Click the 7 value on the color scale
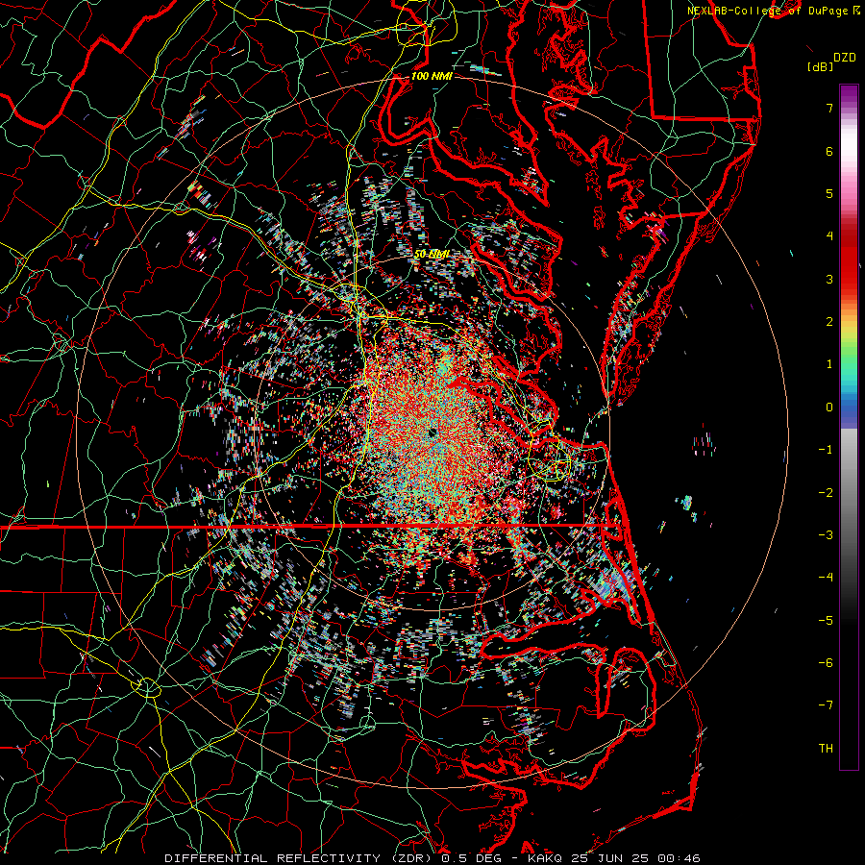The image size is (865, 865). pyautogui.click(x=829, y=108)
